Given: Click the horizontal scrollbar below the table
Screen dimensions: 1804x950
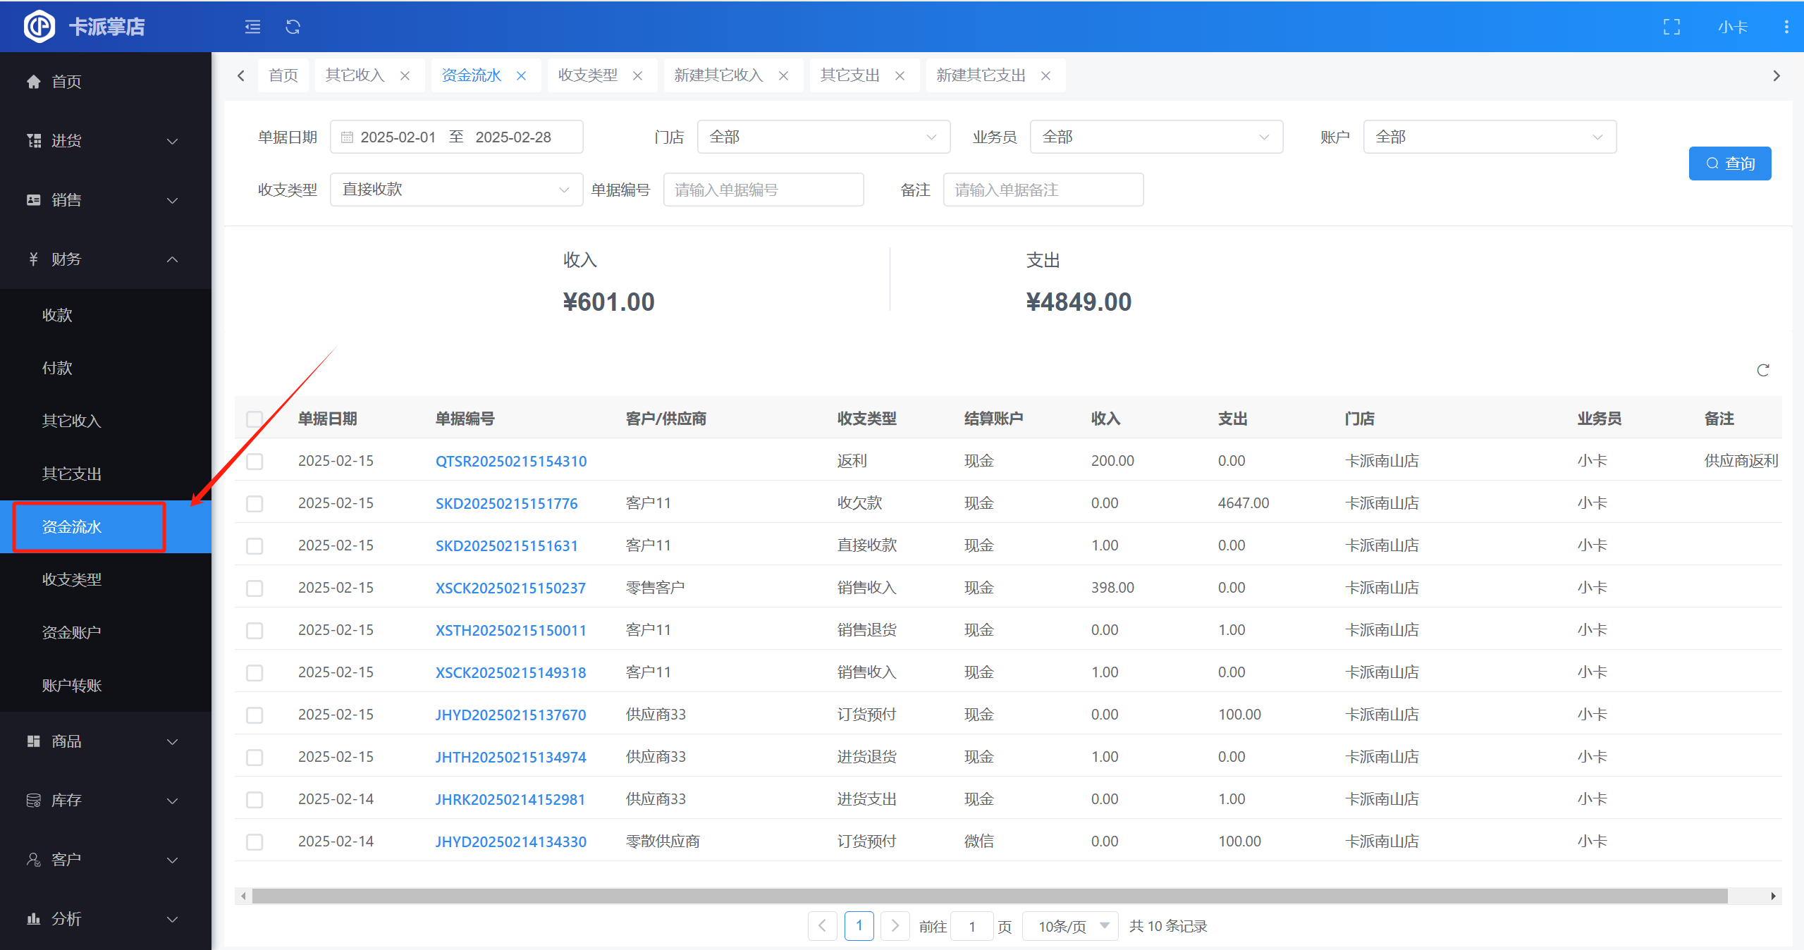Looking at the screenshot, I should tap(987, 896).
